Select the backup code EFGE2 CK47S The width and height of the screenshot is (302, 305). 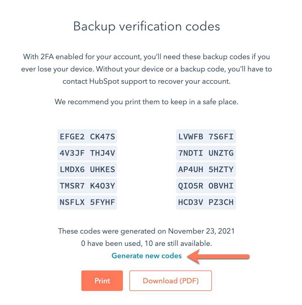tap(87, 136)
